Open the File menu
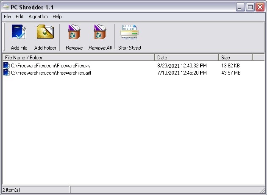This screenshot has width=267, height=195. [7, 17]
